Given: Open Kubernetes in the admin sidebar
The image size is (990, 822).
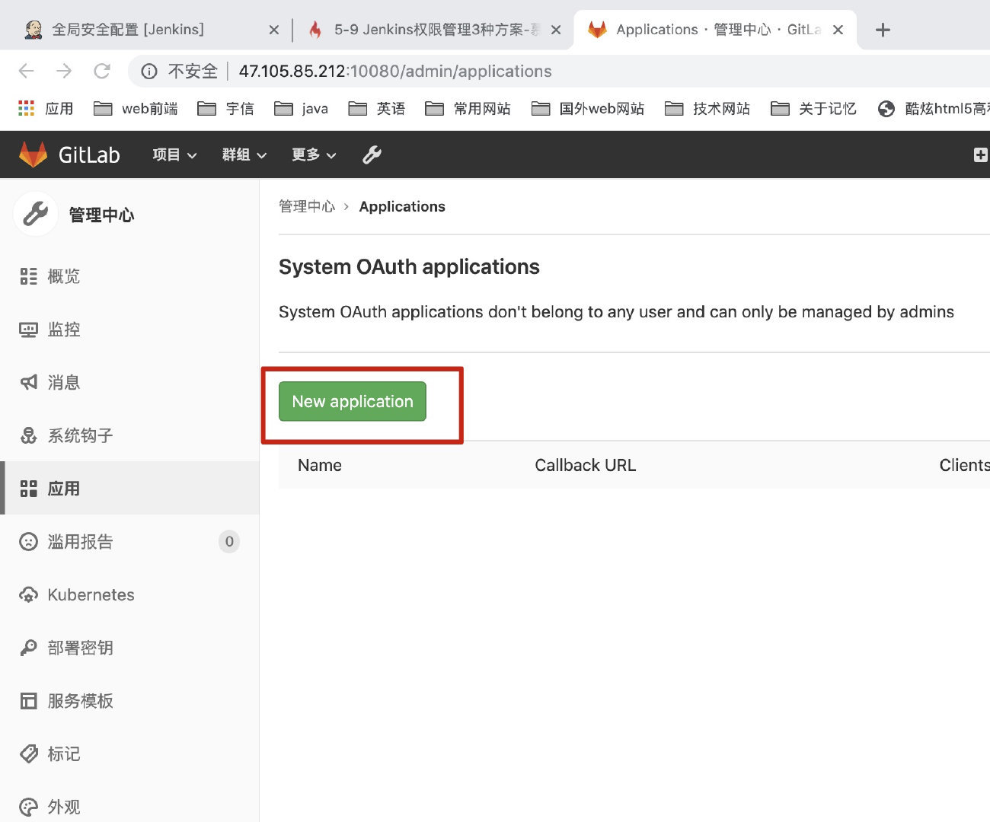Looking at the screenshot, I should pyautogui.click(x=129, y=595).
